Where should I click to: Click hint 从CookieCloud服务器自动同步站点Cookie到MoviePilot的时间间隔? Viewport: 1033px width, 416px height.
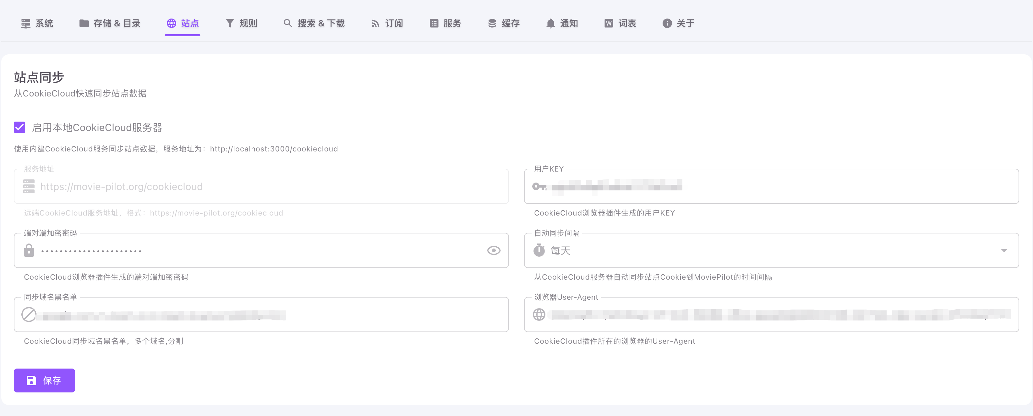[653, 277]
